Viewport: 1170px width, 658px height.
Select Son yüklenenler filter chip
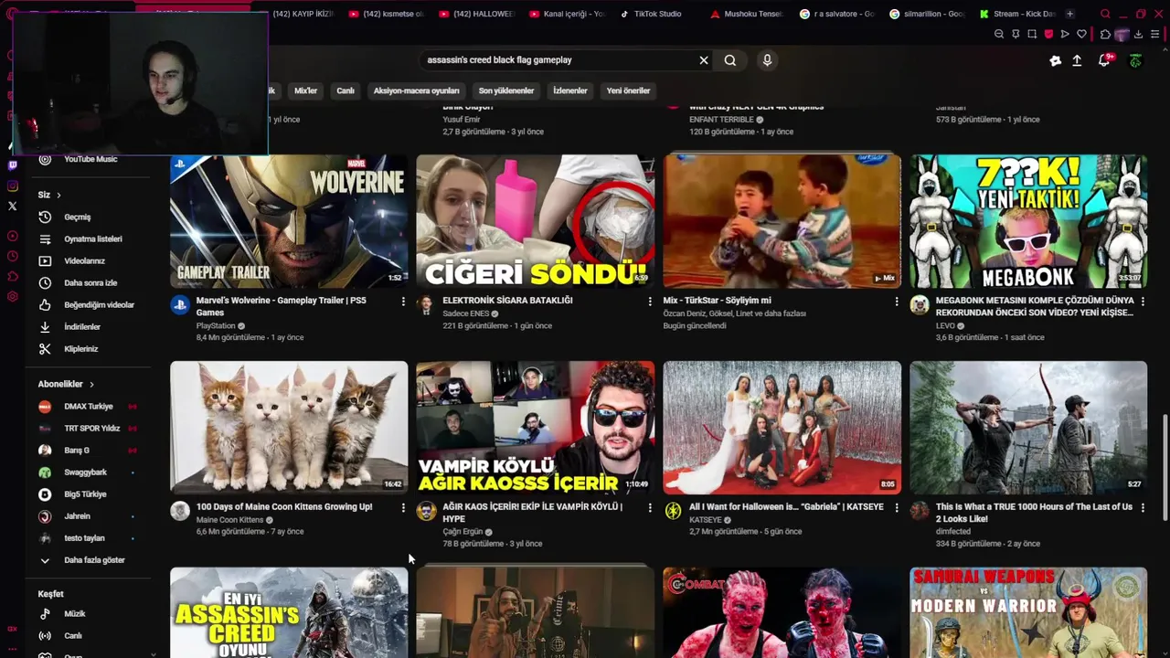pyautogui.click(x=506, y=90)
